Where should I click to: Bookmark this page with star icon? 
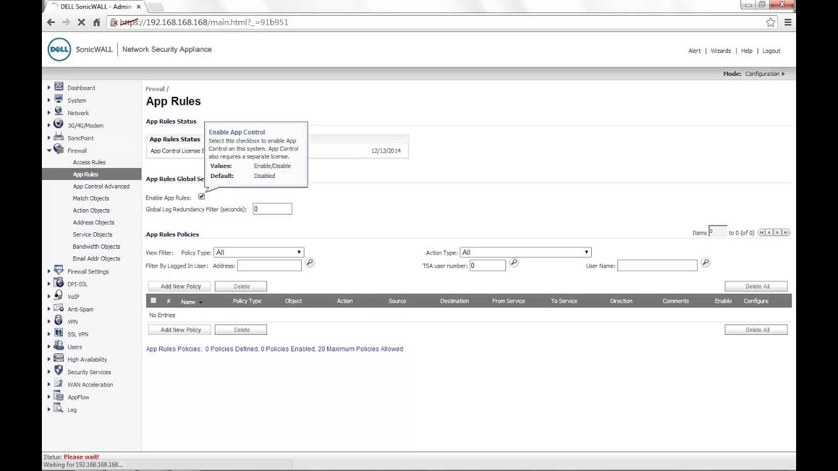(771, 22)
